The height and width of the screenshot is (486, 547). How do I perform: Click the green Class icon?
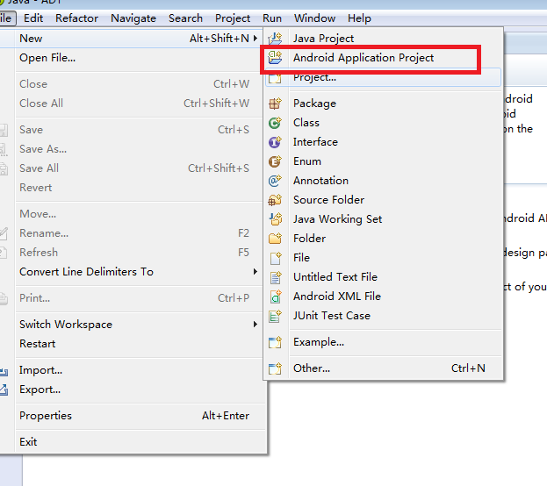275,123
